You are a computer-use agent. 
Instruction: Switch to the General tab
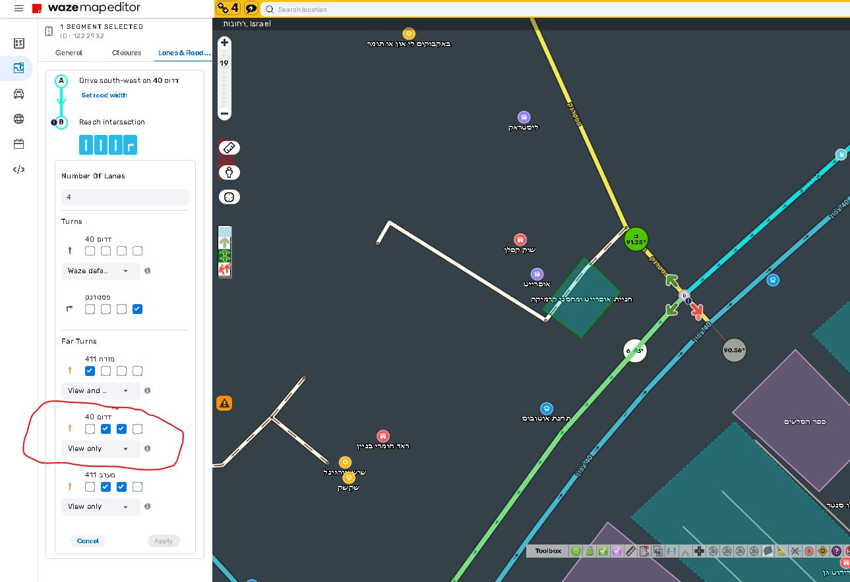[69, 53]
